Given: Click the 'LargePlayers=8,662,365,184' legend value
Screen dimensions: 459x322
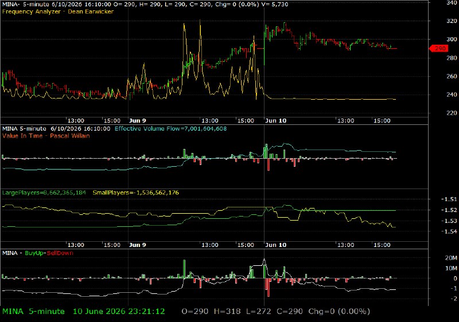Looking at the screenshot, I should (44, 193).
